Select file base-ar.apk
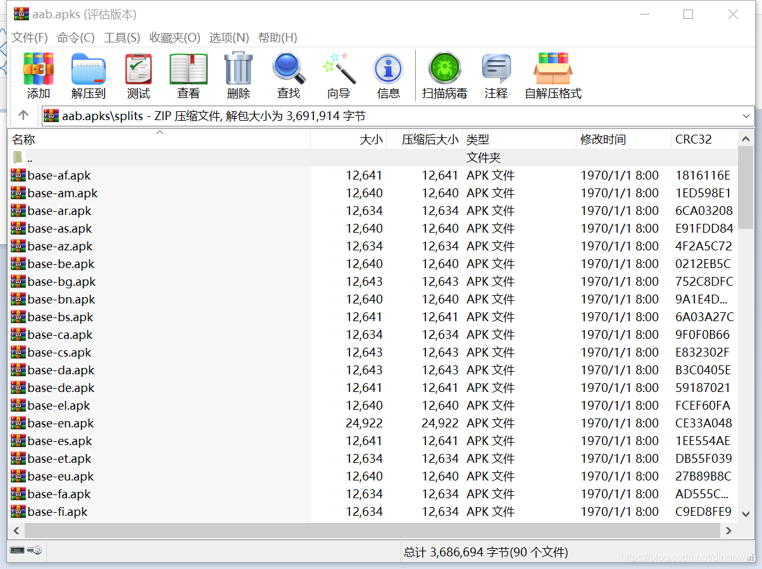The width and height of the screenshot is (762, 569). tap(59, 211)
